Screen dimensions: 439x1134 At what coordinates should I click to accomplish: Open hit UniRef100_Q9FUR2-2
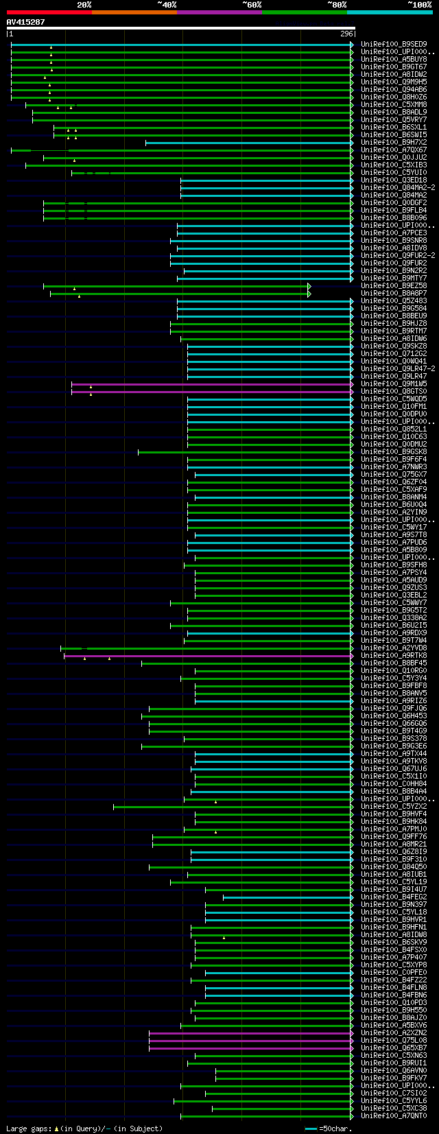tap(398, 256)
